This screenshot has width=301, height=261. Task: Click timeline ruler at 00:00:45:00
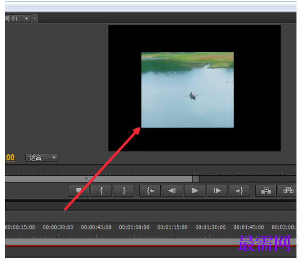[x=96, y=227]
